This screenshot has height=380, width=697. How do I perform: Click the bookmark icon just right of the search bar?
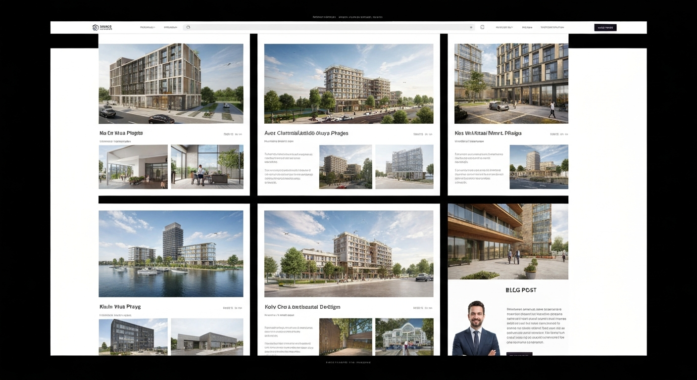tap(482, 27)
